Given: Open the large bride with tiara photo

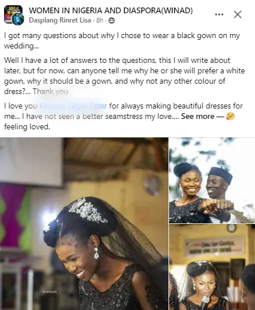Looking at the screenshot, I should point(84,224).
